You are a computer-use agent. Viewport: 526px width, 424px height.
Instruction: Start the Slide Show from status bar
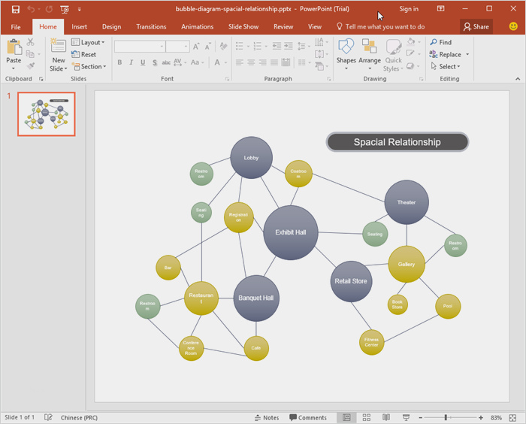(x=406, y=417)
